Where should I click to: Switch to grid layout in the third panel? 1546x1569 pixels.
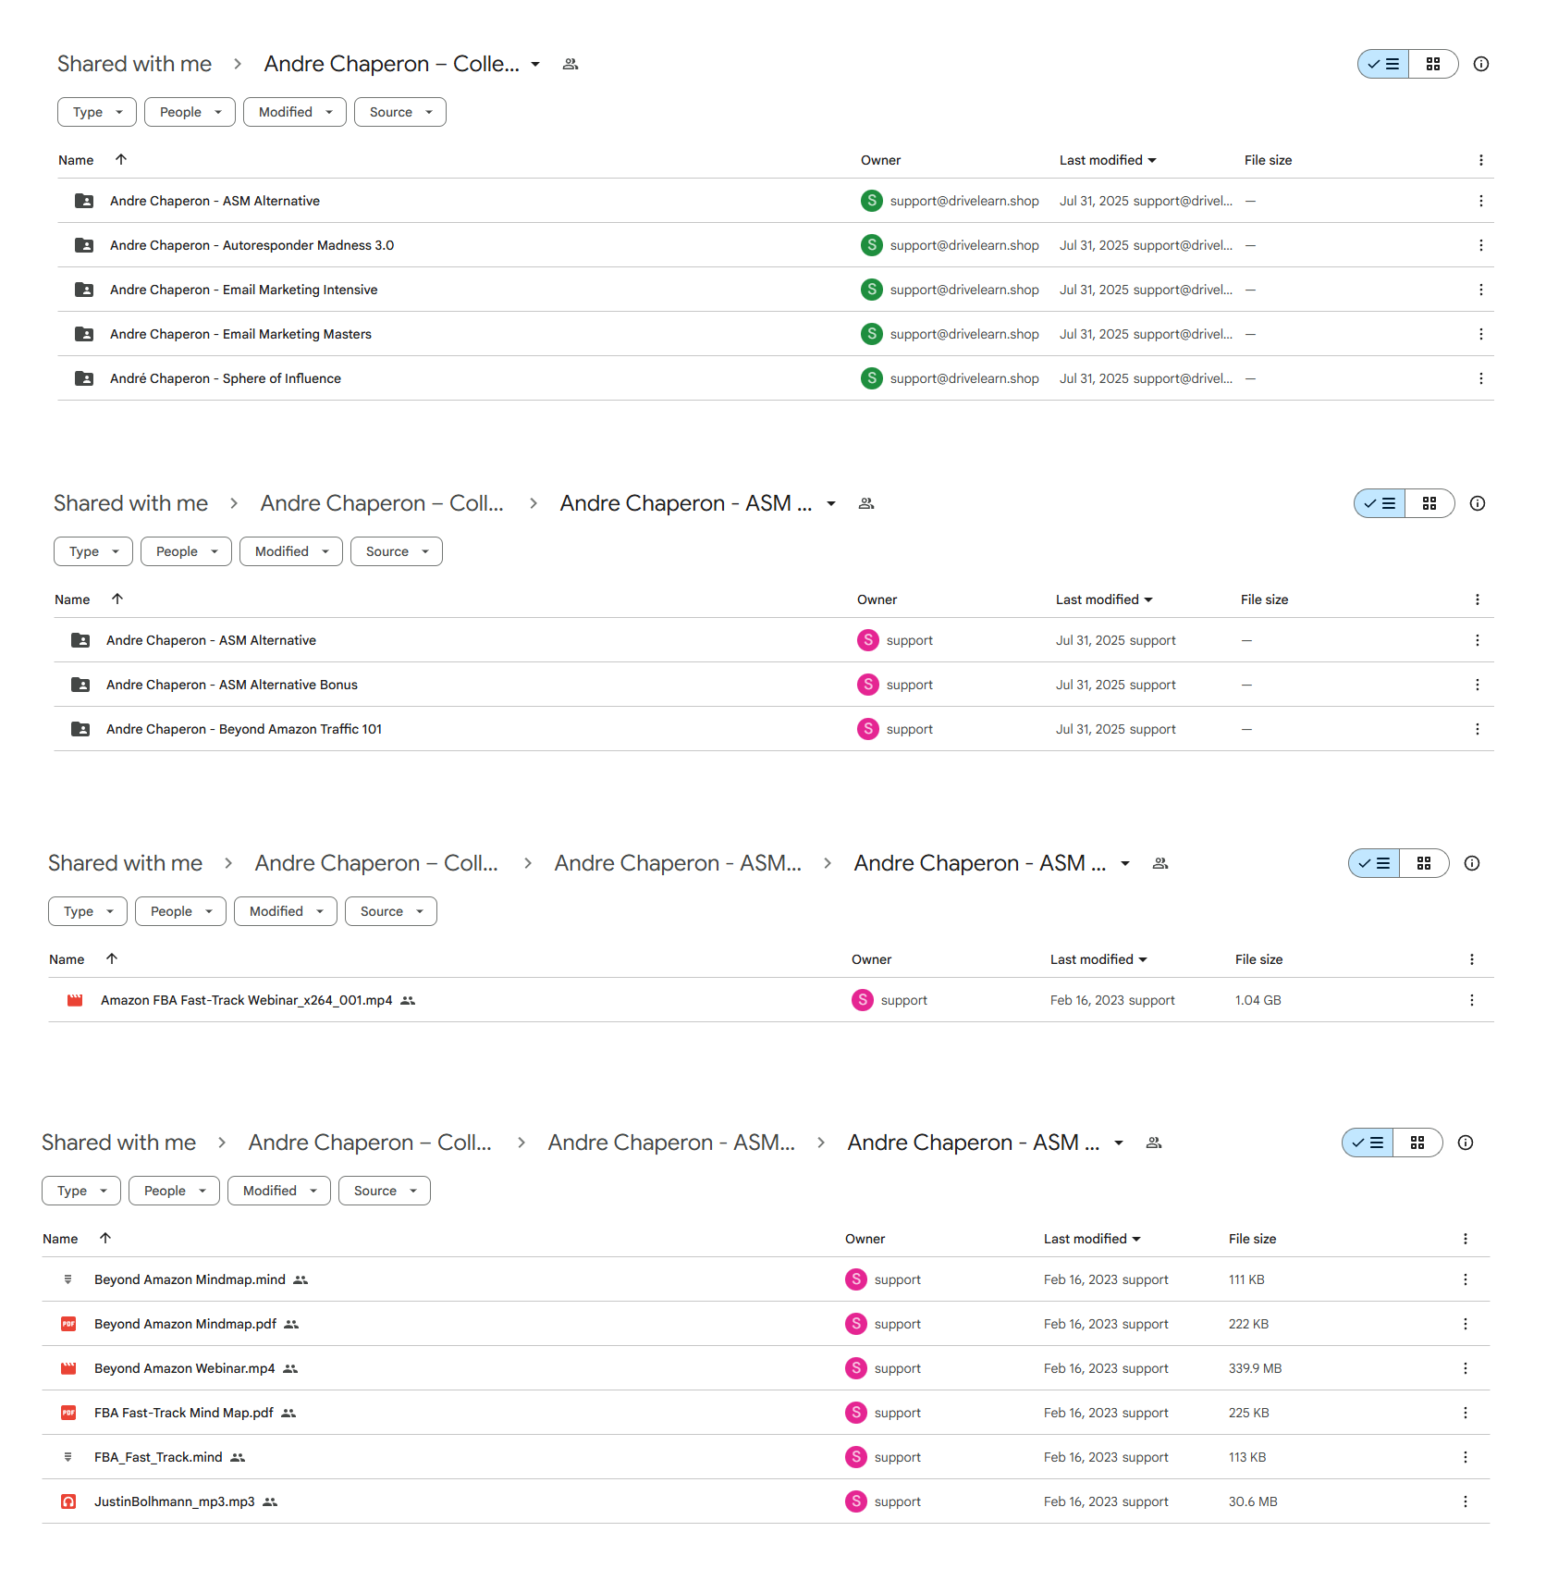click(x=1424, y=863)
